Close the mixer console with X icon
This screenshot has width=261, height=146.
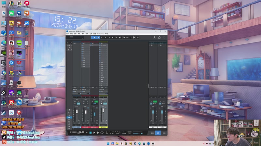[68, 43]
